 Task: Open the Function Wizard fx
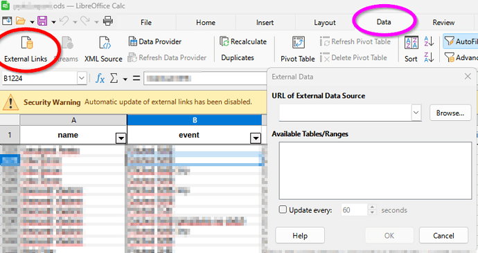tap(100, 78)
